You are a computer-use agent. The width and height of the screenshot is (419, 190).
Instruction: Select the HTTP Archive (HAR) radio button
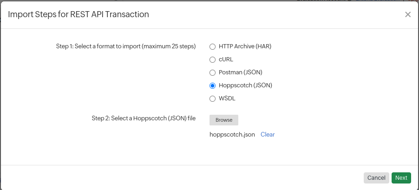(x=213, y=46)
